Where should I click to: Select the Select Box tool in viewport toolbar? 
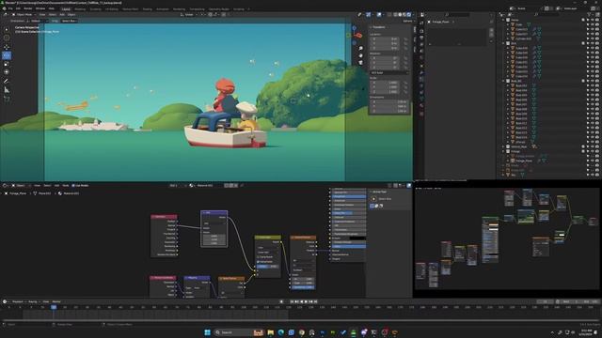point(7,29)
